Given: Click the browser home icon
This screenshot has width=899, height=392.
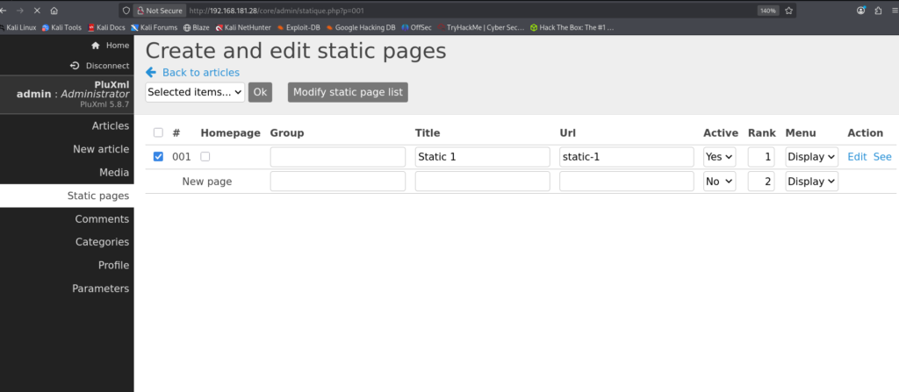Looking at the screenshot, I should pos(54,11).
